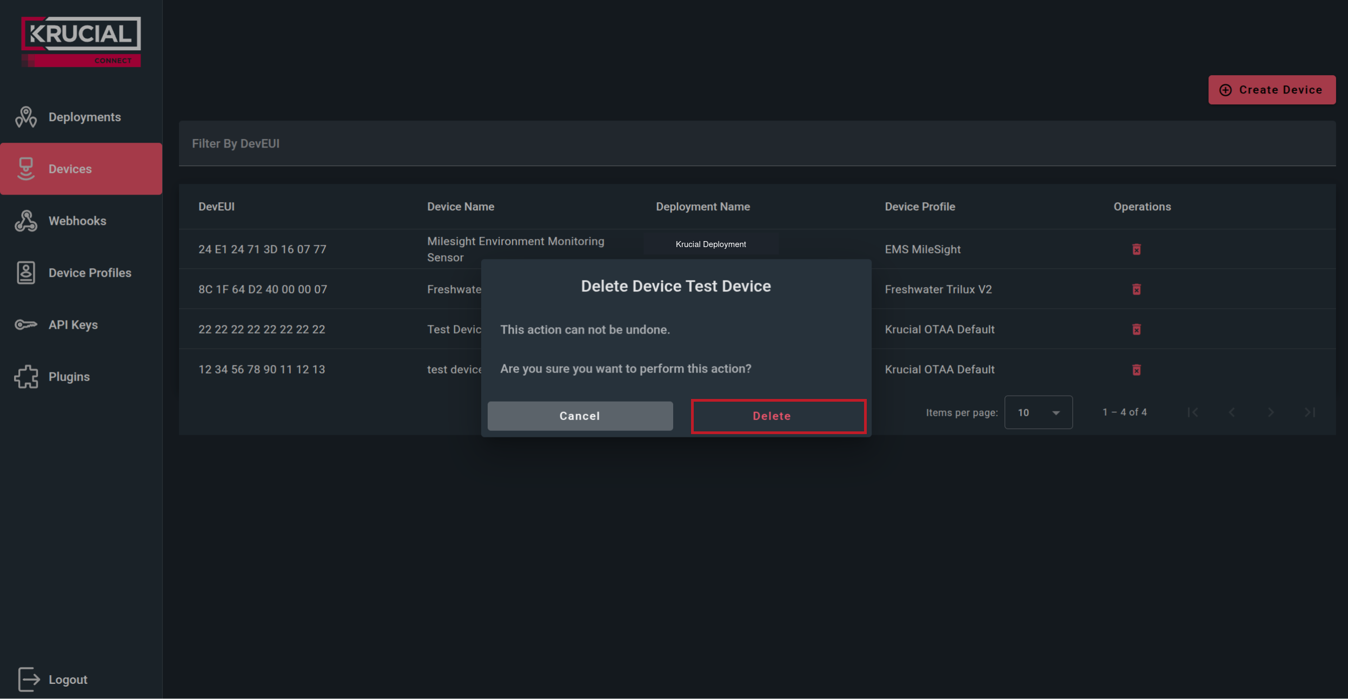Jump to first page of devices
Viewport: 1348px width, 699px height.
(x=1193, y=412)
